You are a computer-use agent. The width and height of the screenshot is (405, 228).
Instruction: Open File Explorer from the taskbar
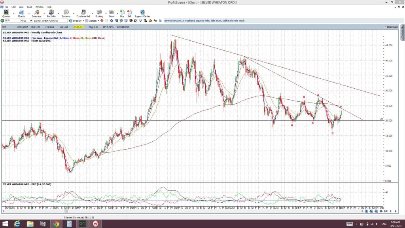[30, 224]
